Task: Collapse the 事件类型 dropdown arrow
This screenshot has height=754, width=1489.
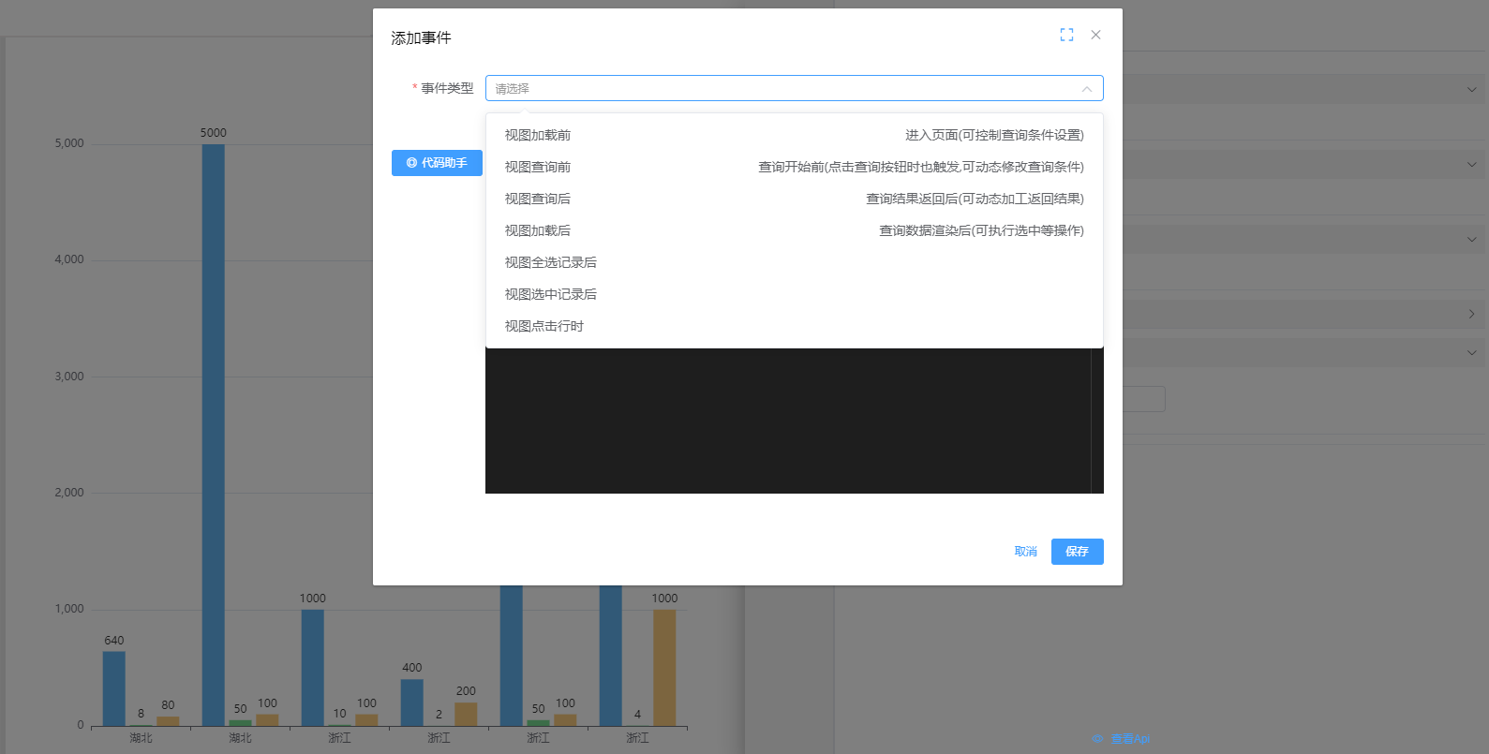Action: (x=1086, y=89)
